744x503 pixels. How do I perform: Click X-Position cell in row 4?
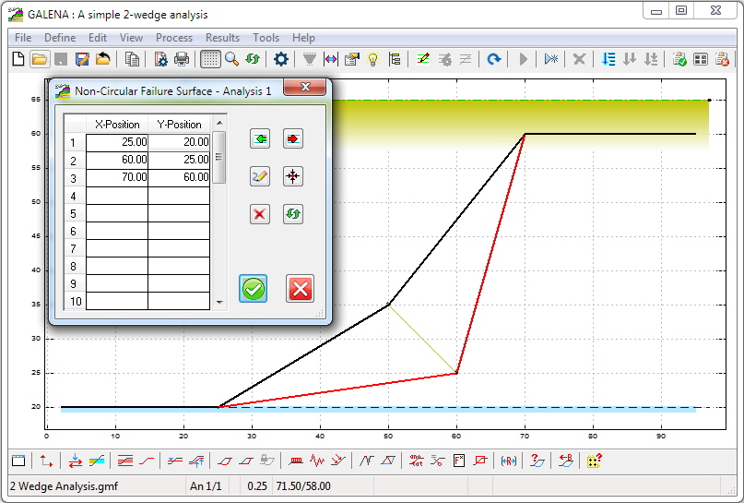[117, 196]
